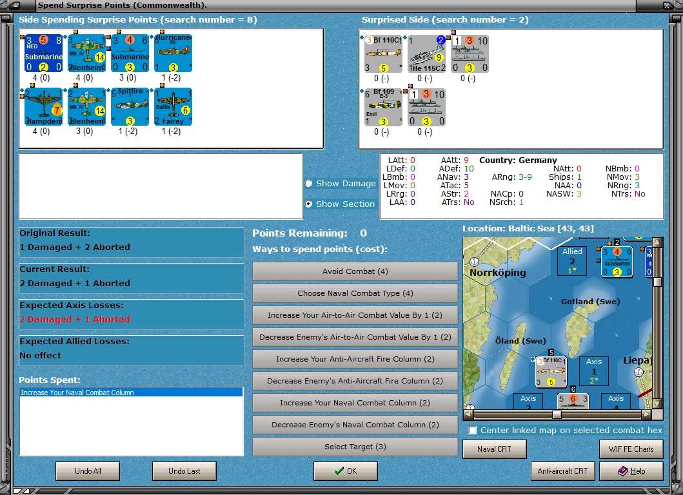Click the Submarine unit near Gotland on map

pyautogui.click(x=617, y=262)
